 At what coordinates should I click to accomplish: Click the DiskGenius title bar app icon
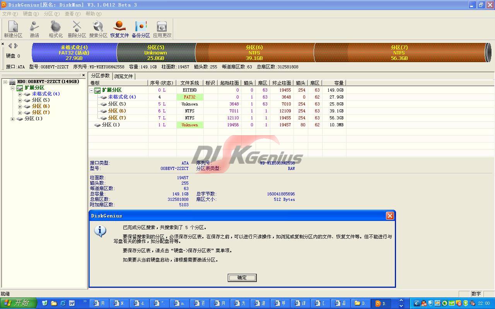[3, 5]
